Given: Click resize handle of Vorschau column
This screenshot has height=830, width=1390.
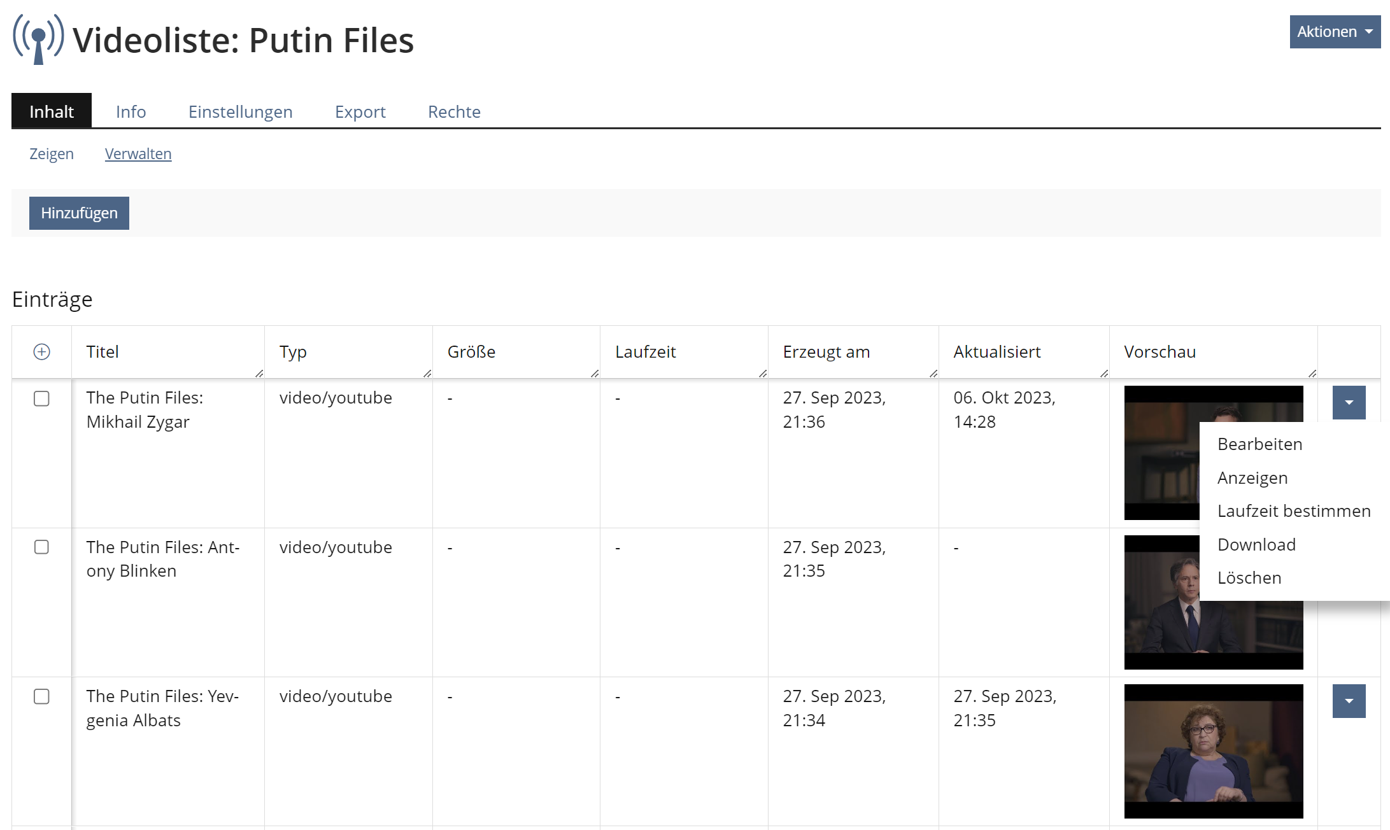Looking at the screenshot, I should 1312,374.
